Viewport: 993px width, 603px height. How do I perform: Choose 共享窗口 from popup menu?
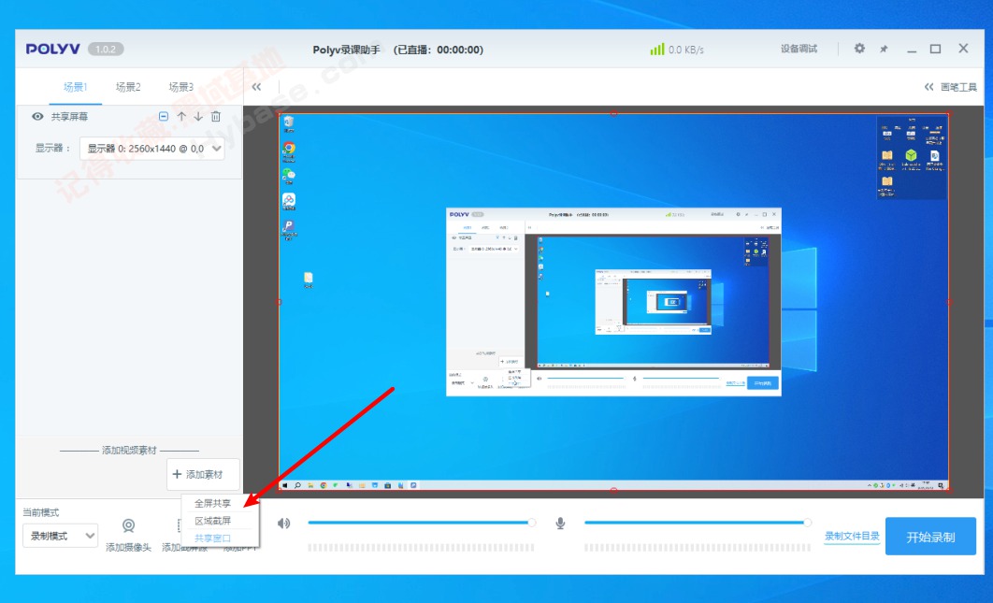(x=213, y=538)
